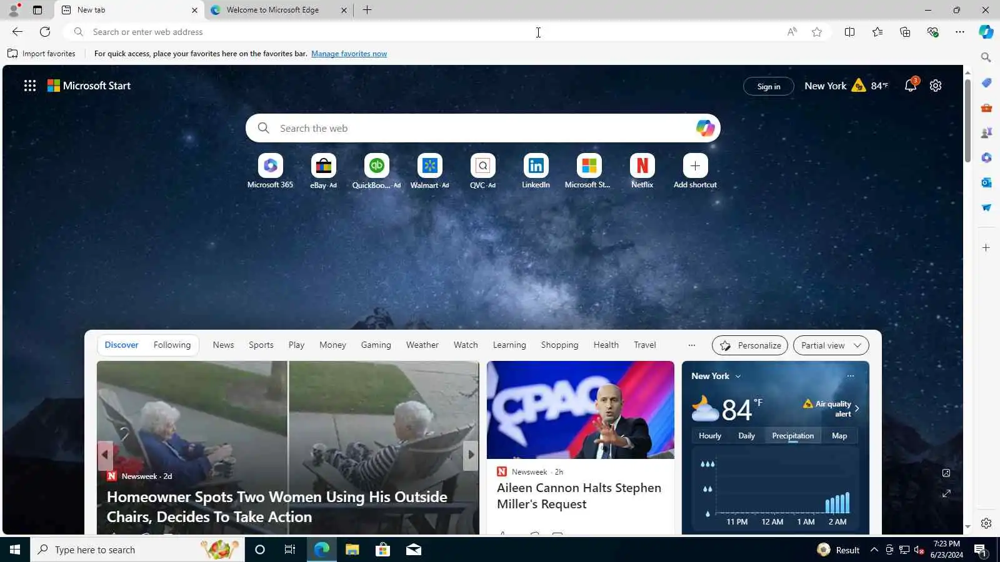Toggle Split screen toolbar icon
This screenshot has height=562, width=1000.
coord(849,32)
